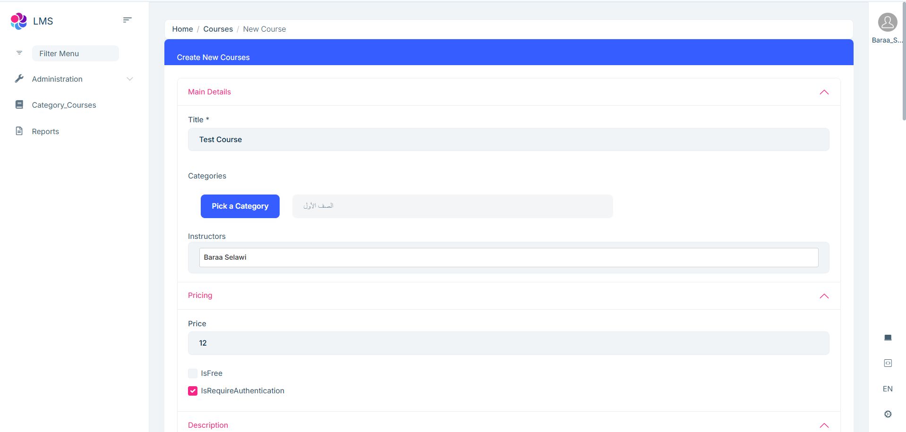This screenshot has height=432, width=906.
Task: Click the code brackets icon in right bar
Action: tap(888, 363)
